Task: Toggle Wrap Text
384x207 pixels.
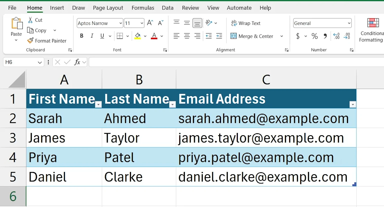Action: click(x=245, y=23)
